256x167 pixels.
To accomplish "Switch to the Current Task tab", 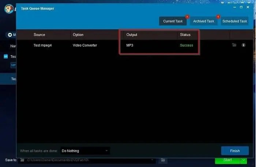I will click(x=173, y=21).
